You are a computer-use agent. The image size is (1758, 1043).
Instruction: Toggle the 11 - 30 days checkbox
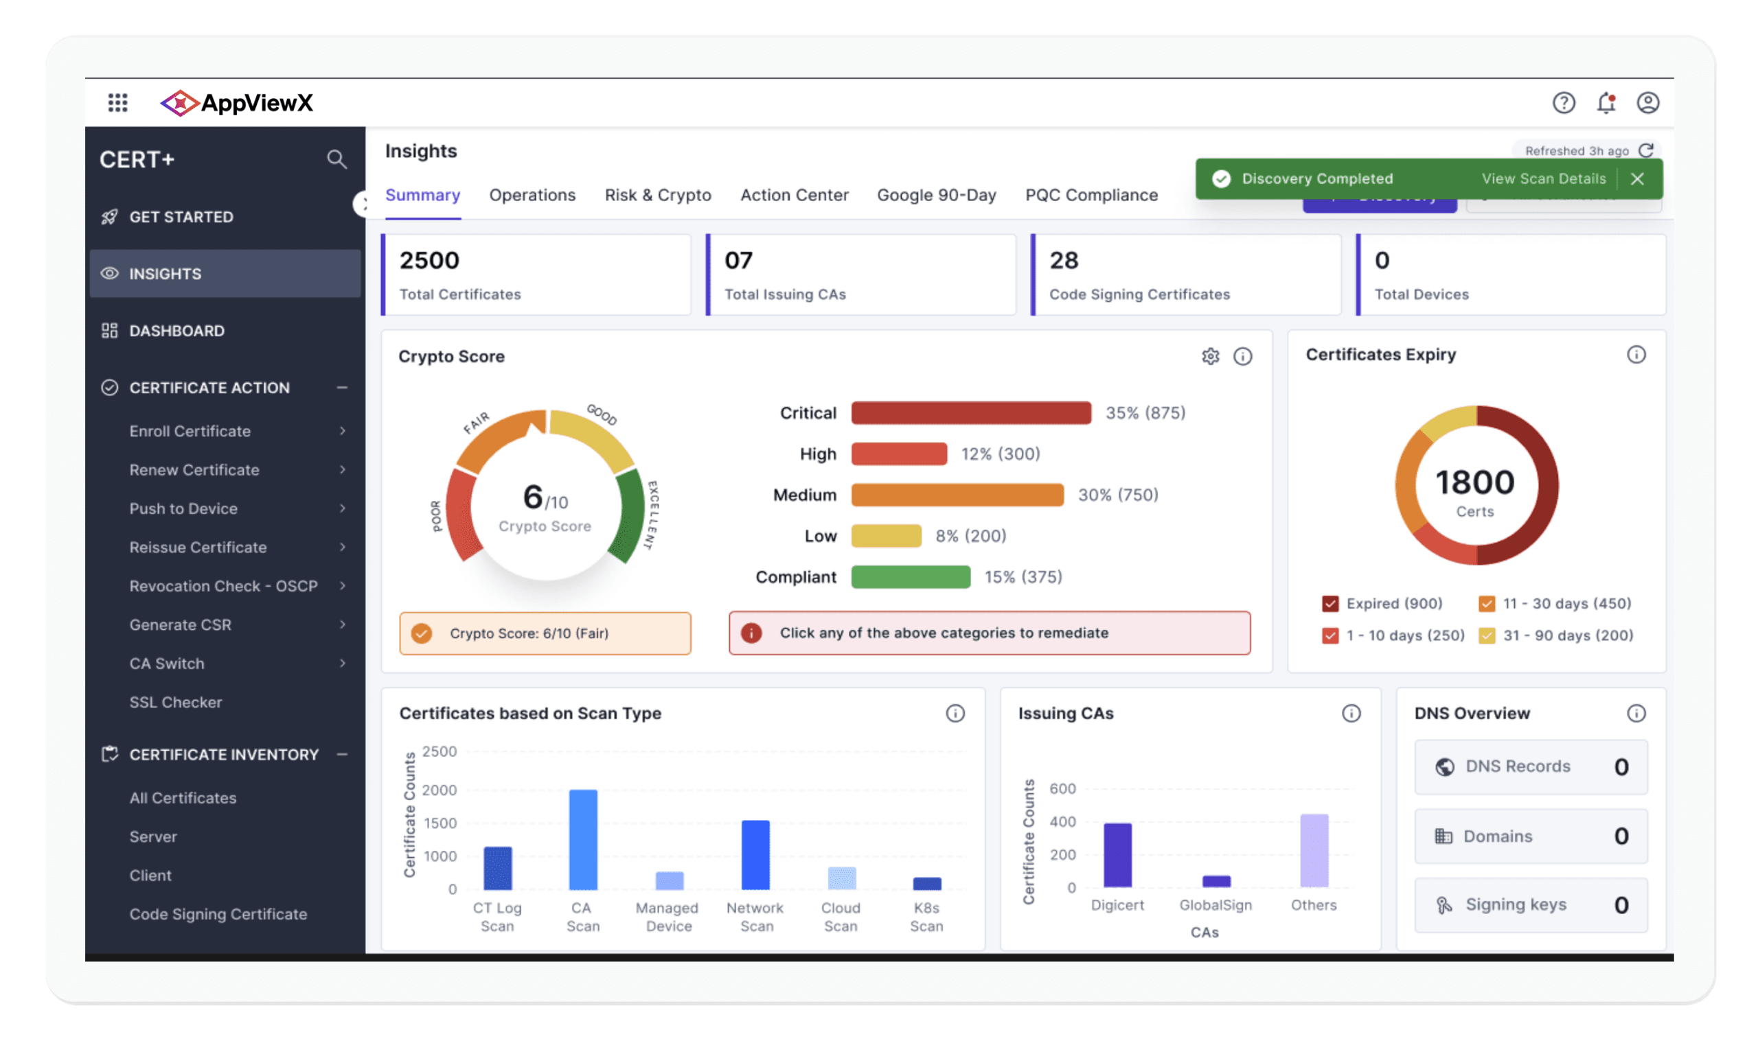1486,604
